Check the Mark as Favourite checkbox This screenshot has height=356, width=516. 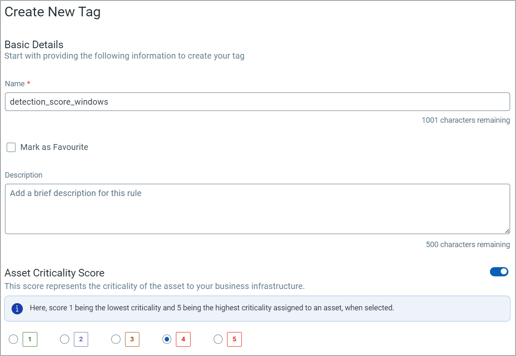click(x=10, y=147)
